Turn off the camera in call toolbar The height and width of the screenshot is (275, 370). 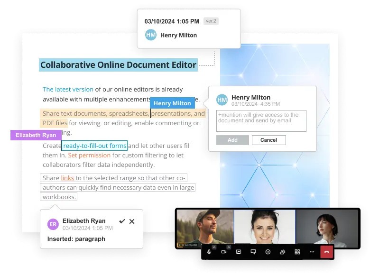pyautogui.click(x=224, y=252)
